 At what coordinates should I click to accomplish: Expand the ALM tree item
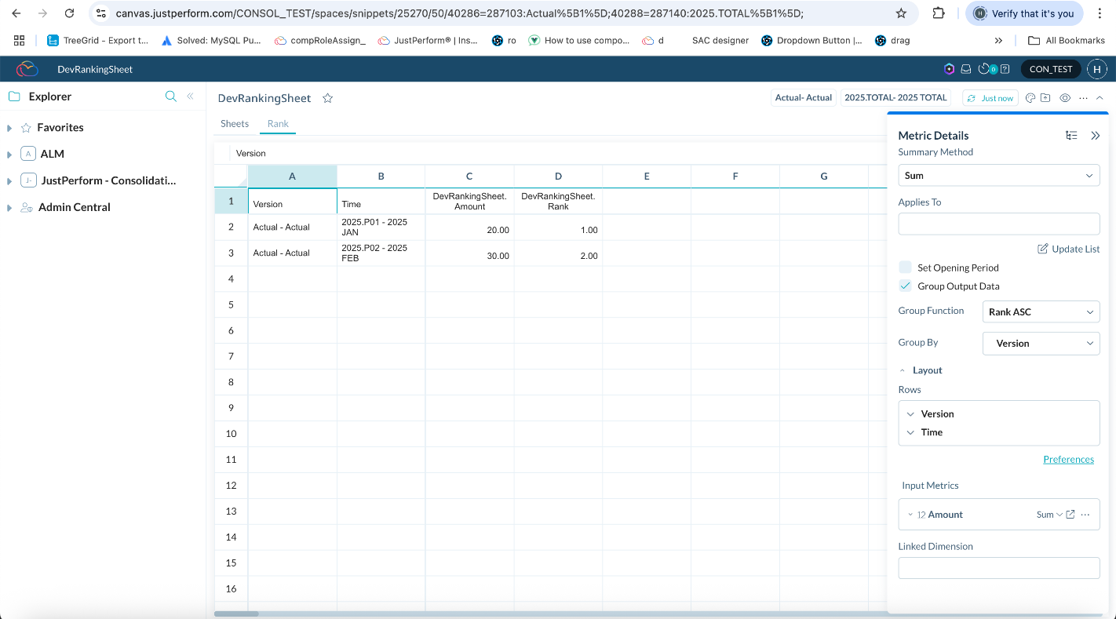pyautogui.click(x=9, y=155)
